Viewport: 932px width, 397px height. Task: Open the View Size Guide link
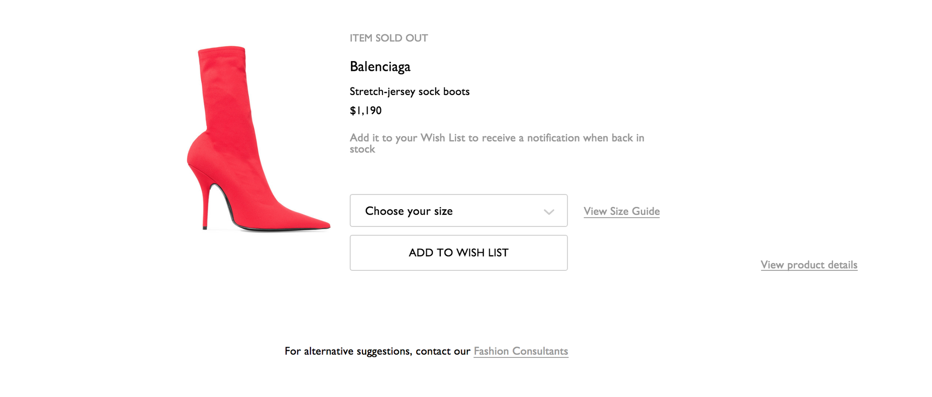tap(622, 211)
